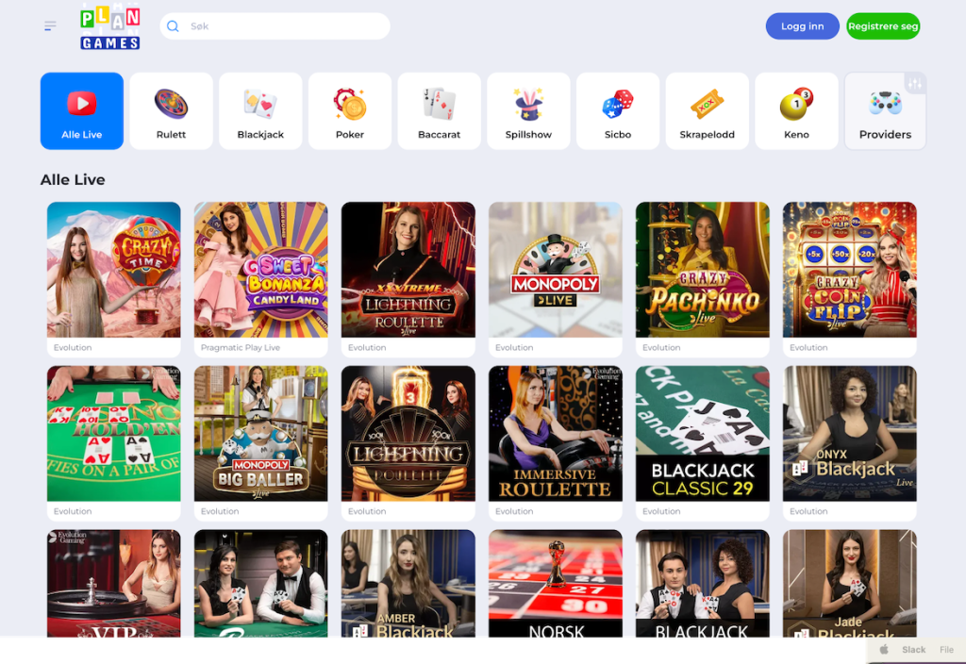Open the File menu

[x=947, y=649]
